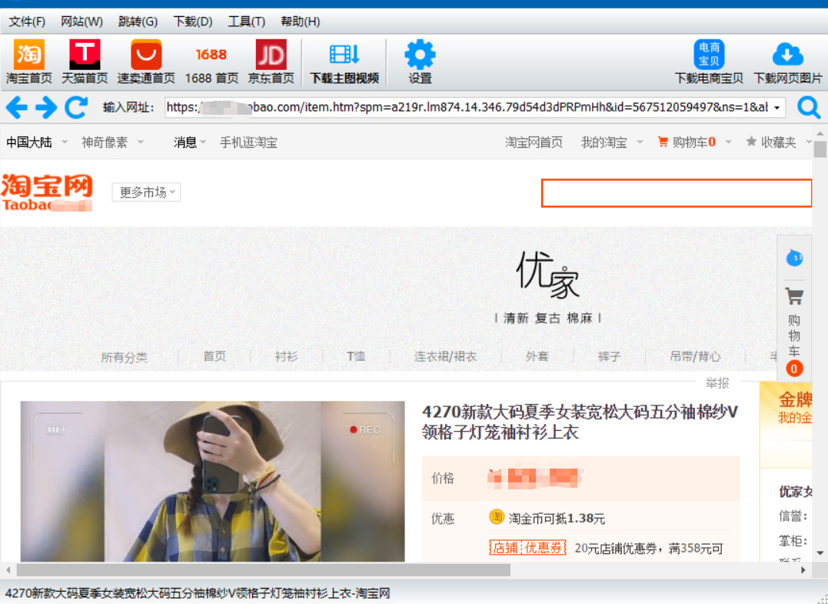Click the 连衣裙/裙衣 category link
The image size is (828, 604).
445,356
